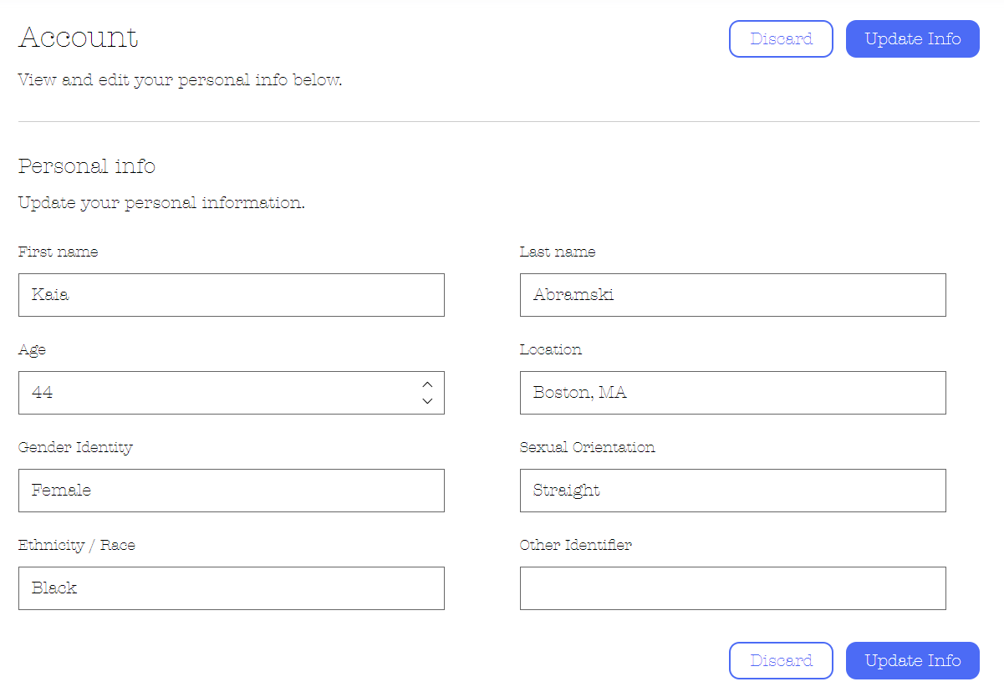This screenshot has height=697, width=1004.
Task: Click the First name label
Action: 58,252
